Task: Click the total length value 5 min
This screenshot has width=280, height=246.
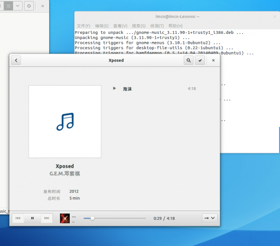Action: 75,198
